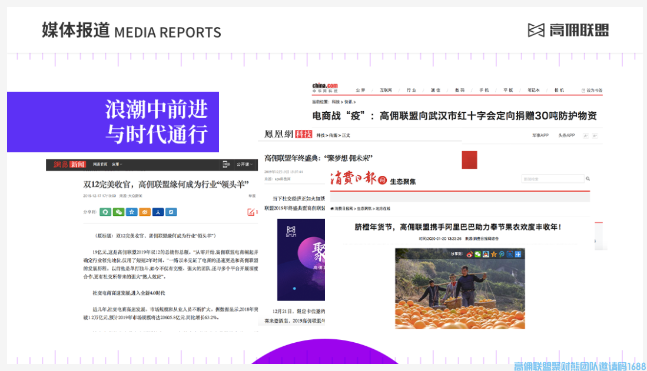Click 社交电商高速发展 subheading in NetEase article
Image resolution: width=647 pixels, height=371 pixels.
[x=128, y=293]
